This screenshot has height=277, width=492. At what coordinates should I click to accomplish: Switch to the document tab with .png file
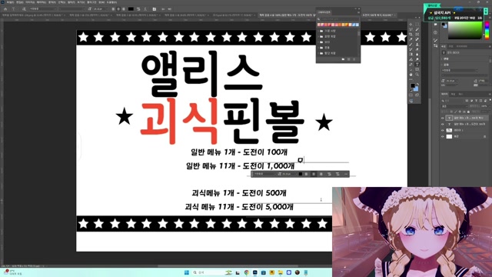tap(33, 15)
